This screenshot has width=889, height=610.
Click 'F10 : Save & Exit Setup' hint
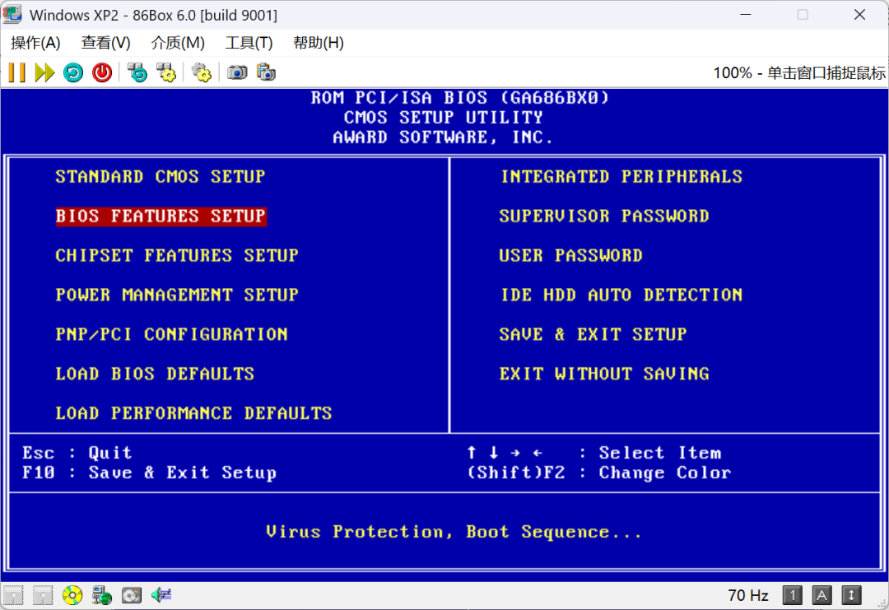tap(149, 473)
